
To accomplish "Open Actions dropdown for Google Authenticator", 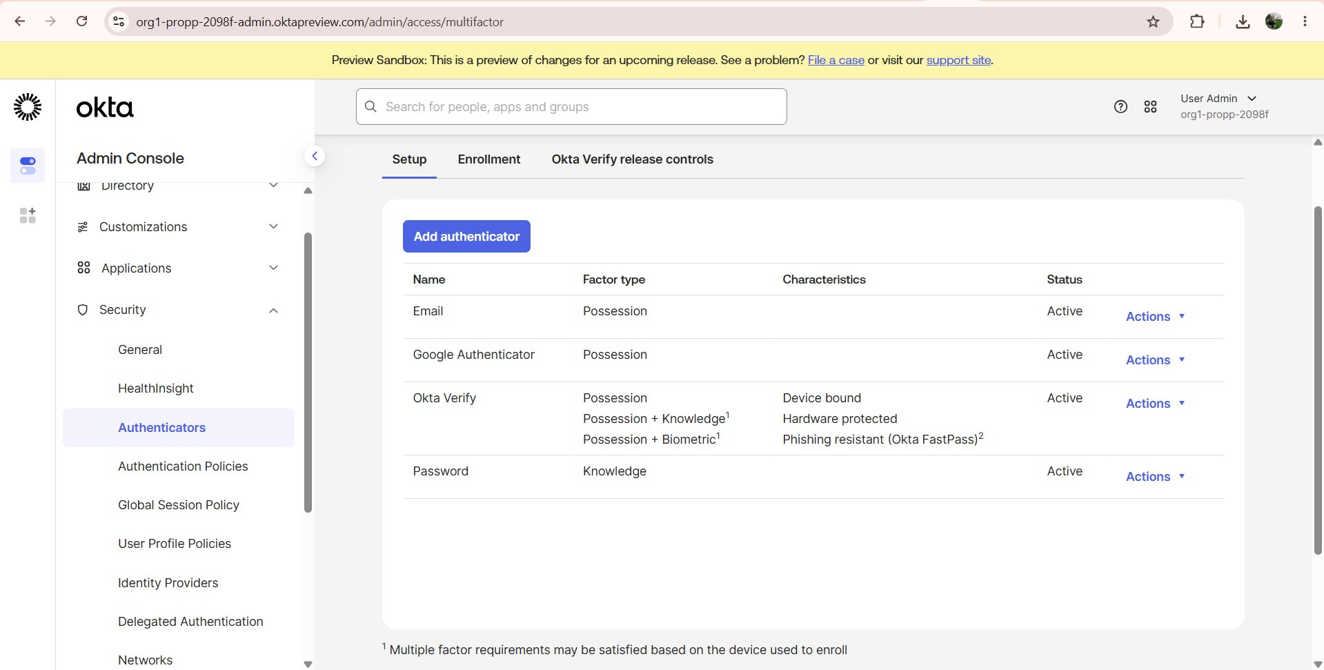I will 1155,360.
